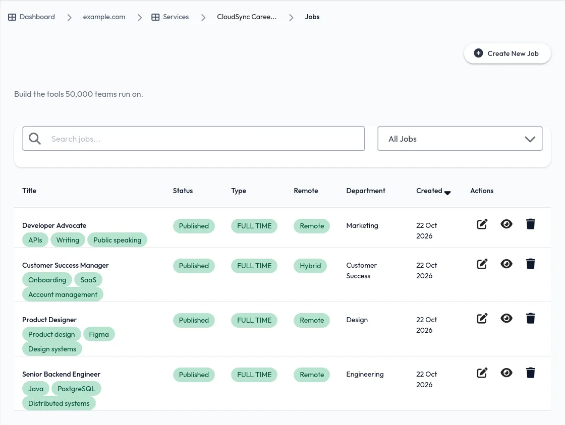
Task: Click the Marketing department cell
Action: pos(362,225)
